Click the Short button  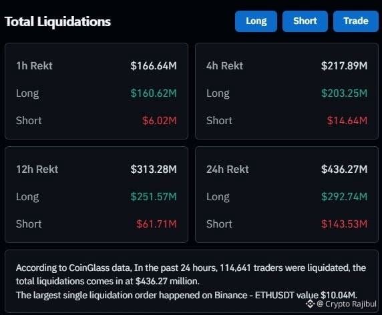305,21
